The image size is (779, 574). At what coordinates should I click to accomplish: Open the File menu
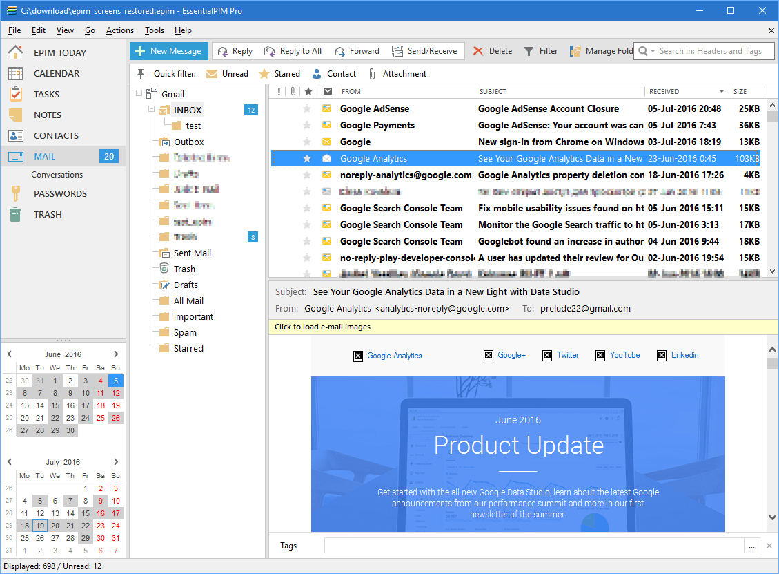pos(14,30)
